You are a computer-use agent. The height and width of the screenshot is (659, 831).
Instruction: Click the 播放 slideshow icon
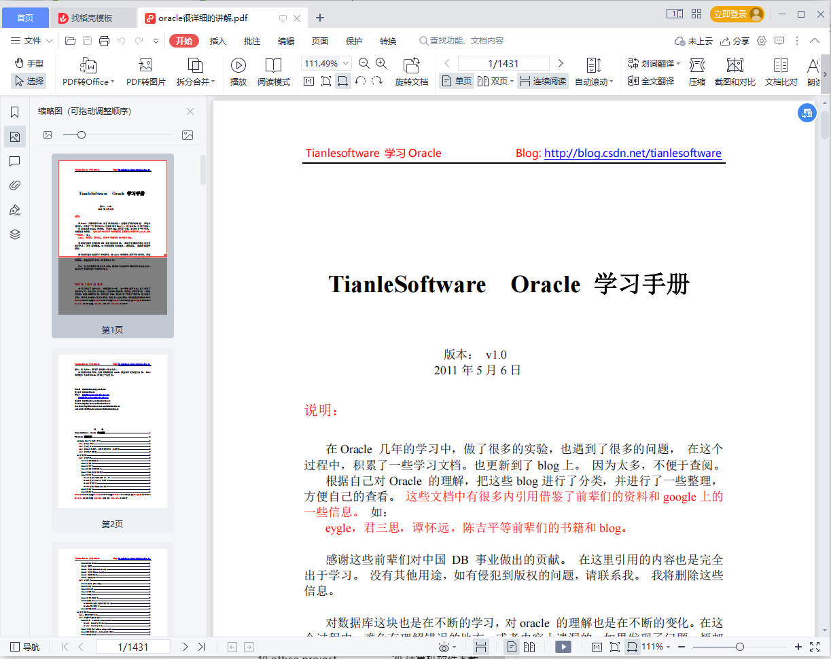coord(238,66)
